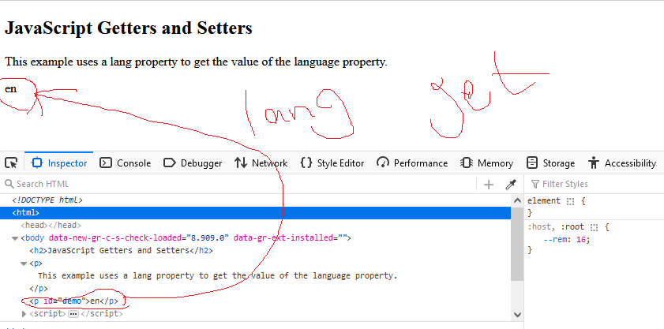This screenshot has width=664, height=329.
Task: Open the Style Editor tab
Action: click(x=332, y=163)
